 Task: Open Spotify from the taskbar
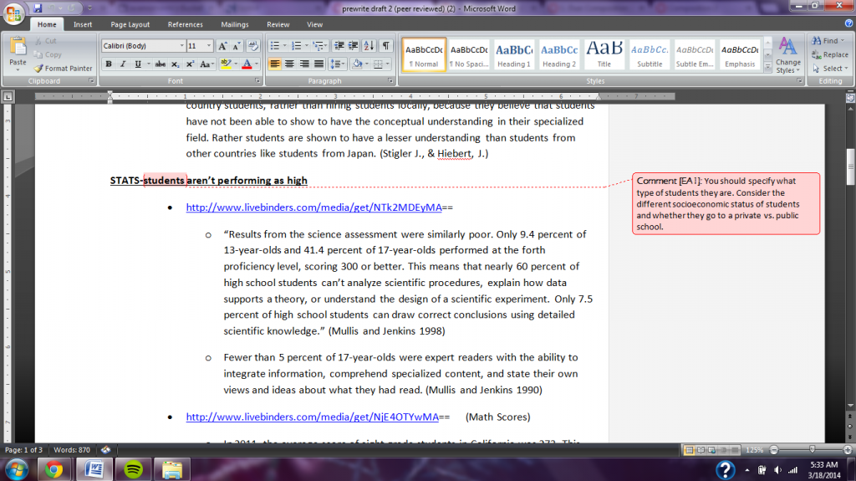pyautogui.click(x=131, y=468)
